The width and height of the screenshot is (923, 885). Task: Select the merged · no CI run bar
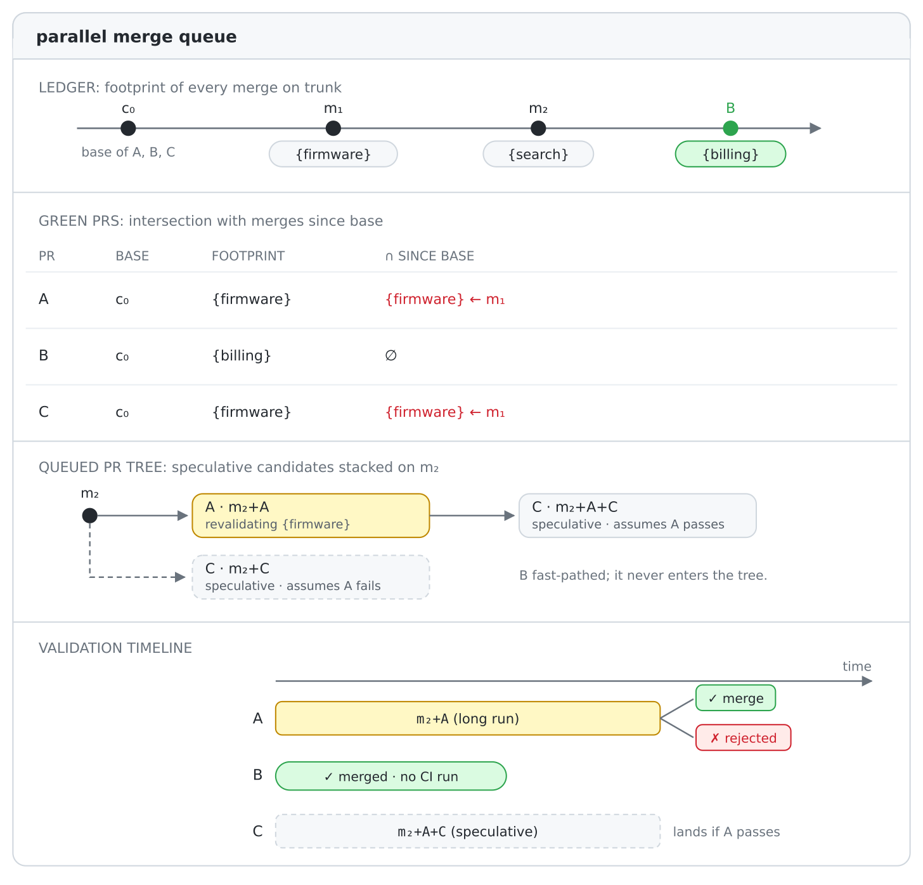390,777
